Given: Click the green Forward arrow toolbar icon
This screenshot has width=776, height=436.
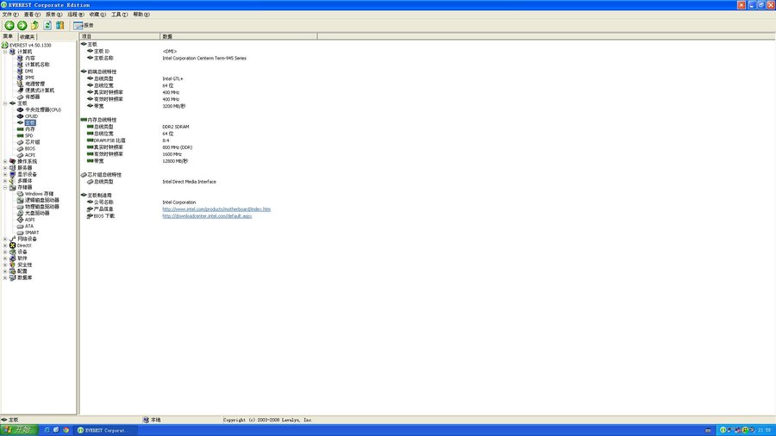Looking at the screenshot, I should coord(22,25).
